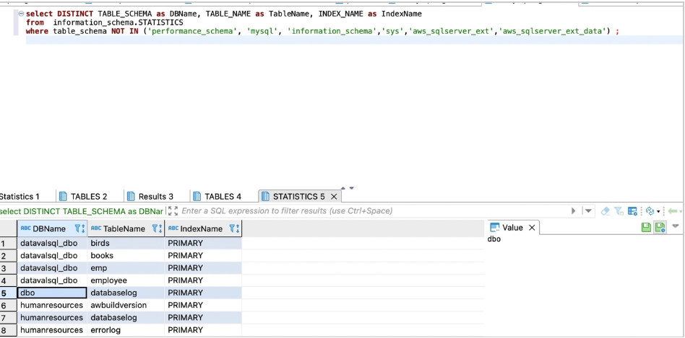Viewport: 685px width, 338px height.
Task: Click datavalsql_dbo in the books row
Action: [52, 255]
